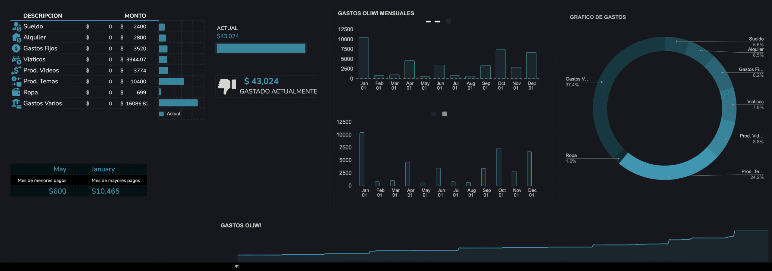Click the $600 lowest payment value
This screenshot has height=271, width=772.
[x=58, y=191]
